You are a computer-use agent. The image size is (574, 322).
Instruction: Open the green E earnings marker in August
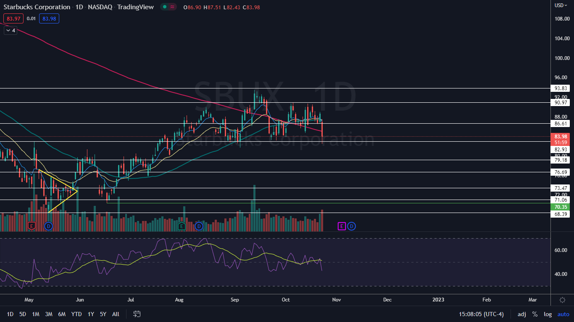(182, 226)
